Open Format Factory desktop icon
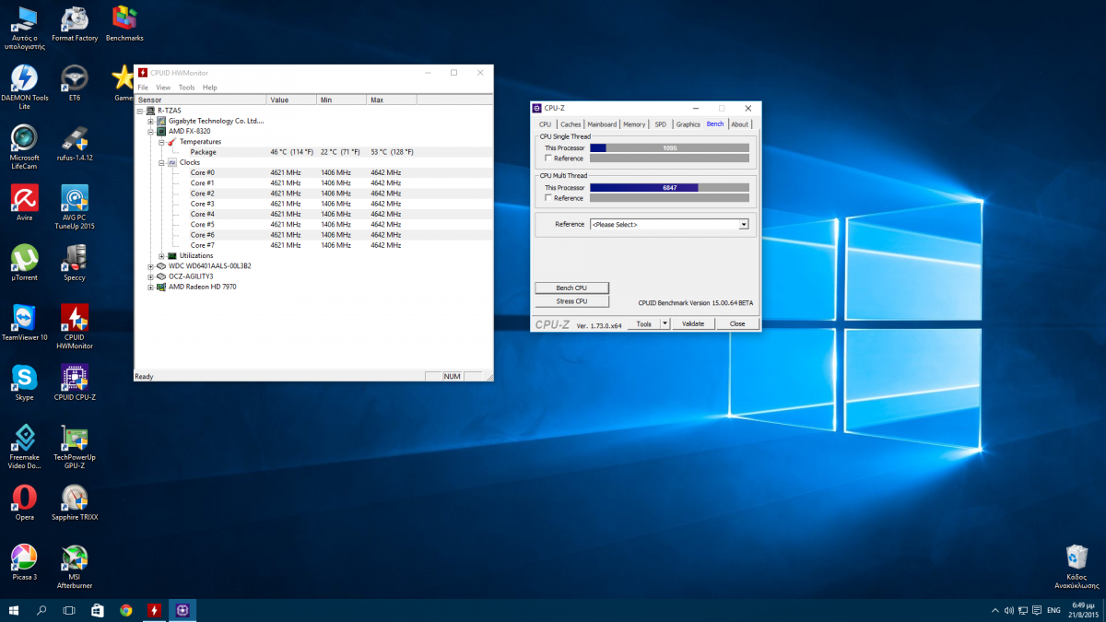The height and width of the screenshot is (622, 1106). coord(75,25)
